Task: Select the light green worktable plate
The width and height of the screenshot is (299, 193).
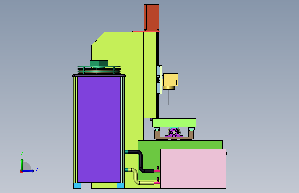Action: tap(174, 123)
